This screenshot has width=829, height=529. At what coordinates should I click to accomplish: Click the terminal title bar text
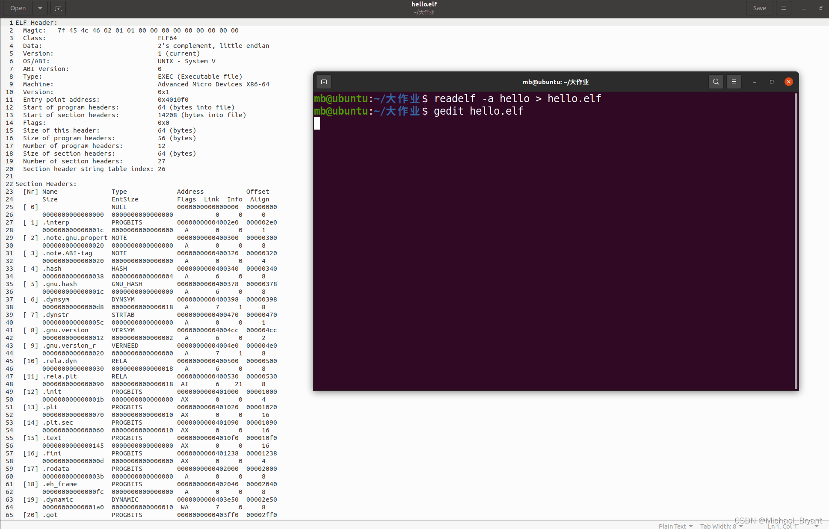(x=555, y=82)
